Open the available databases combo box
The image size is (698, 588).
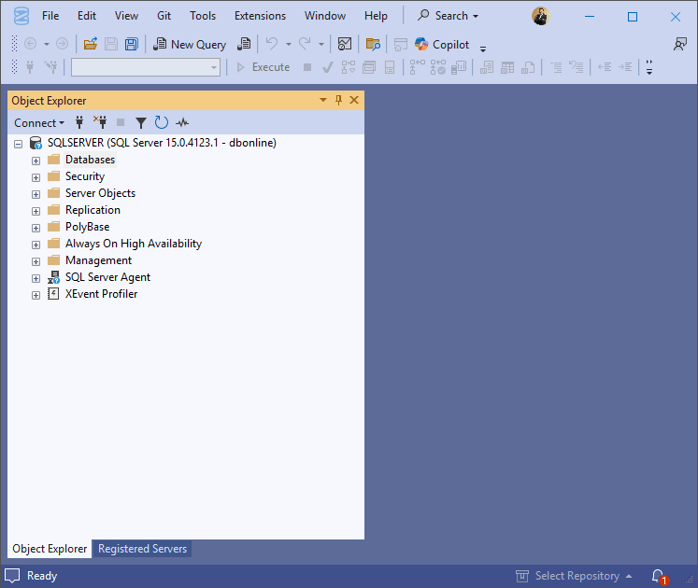(x=146, y=67)
